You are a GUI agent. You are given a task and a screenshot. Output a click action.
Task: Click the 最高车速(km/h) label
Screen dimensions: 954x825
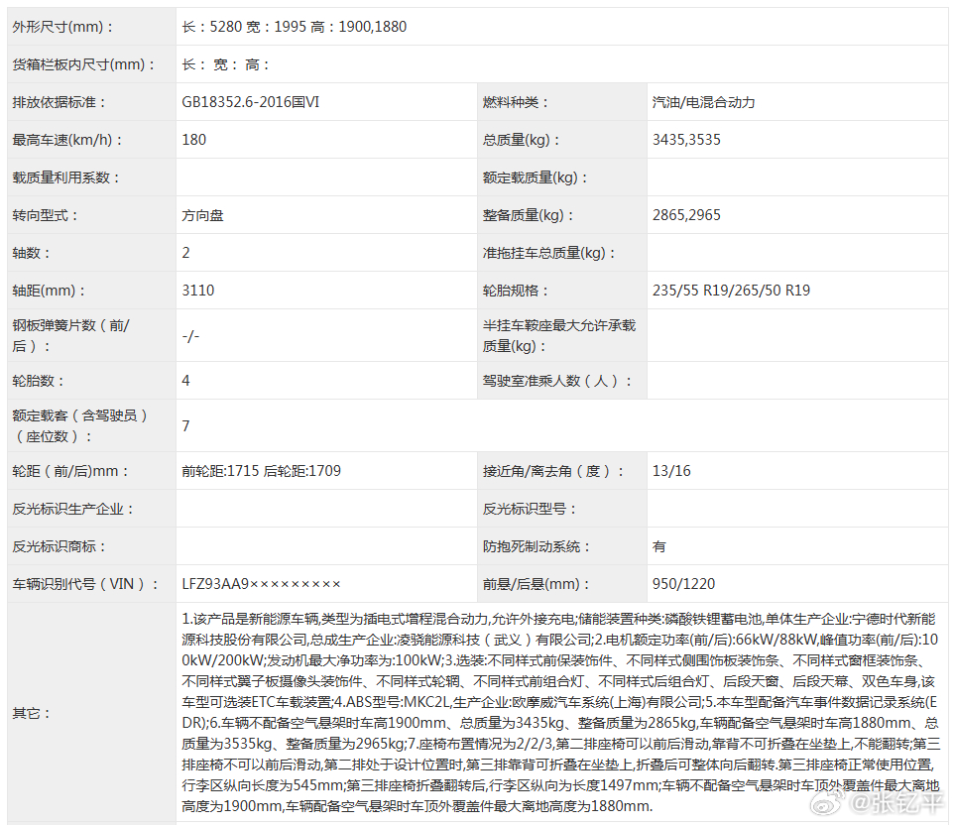(67, 140)
